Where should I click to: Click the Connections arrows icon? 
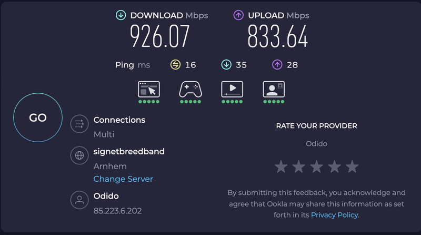point(79,124)
